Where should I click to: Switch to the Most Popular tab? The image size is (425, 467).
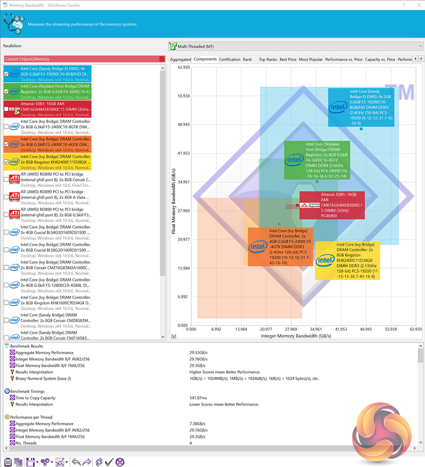[311, 59]
